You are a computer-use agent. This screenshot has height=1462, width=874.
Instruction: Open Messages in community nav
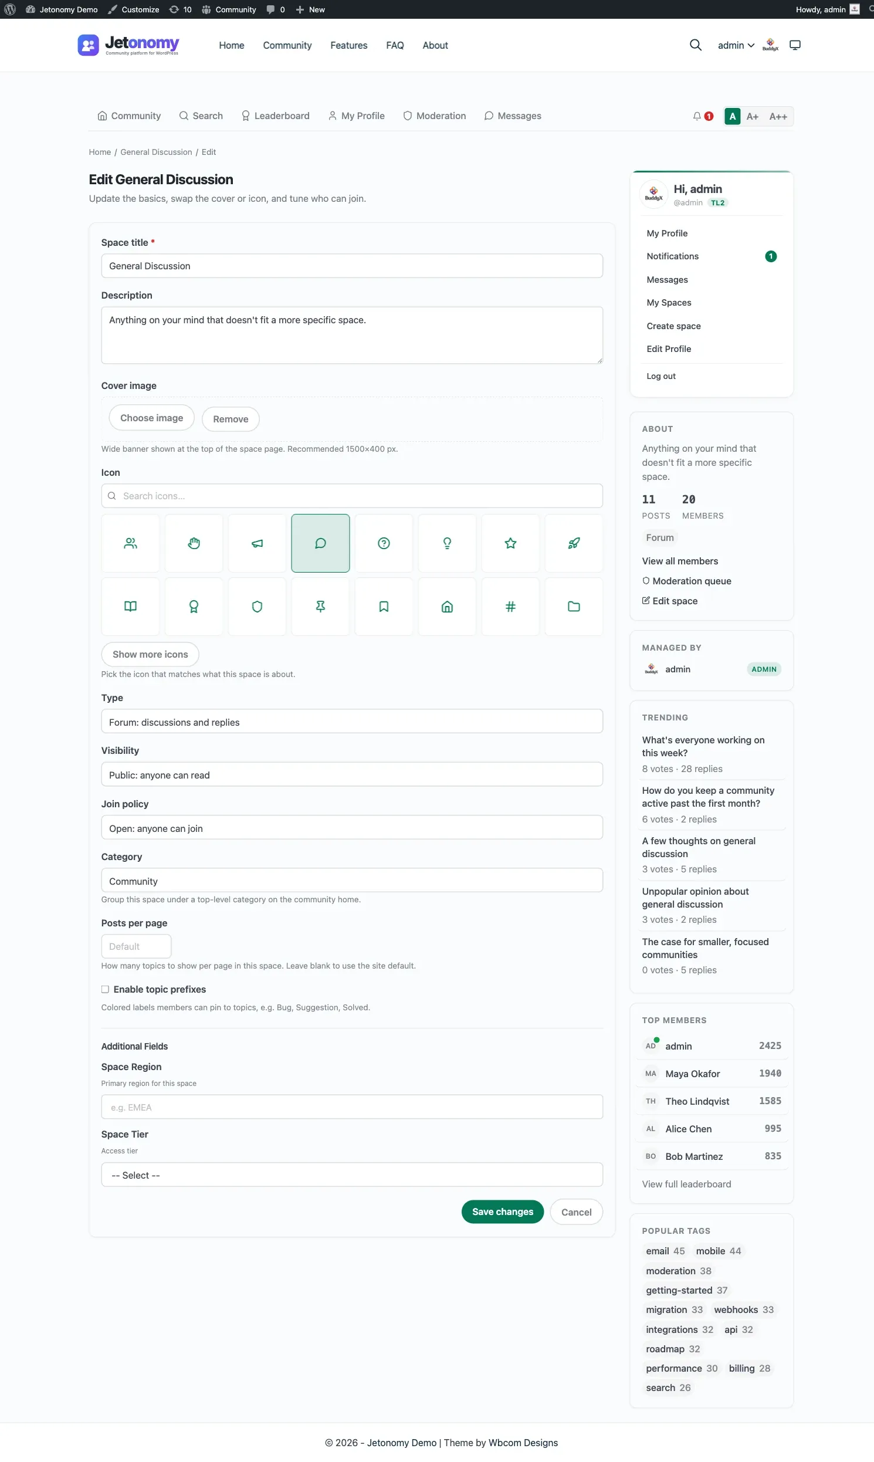(513, 116)
